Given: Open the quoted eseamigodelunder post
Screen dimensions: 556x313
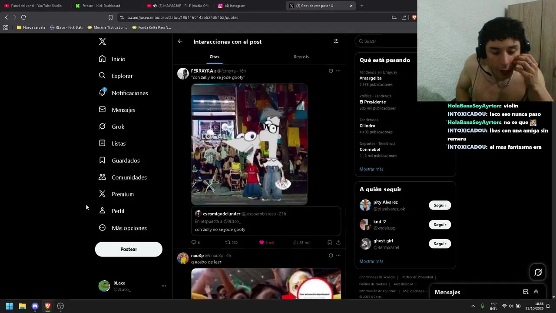Looking at the screenshot, I should (x=266, y=221).
